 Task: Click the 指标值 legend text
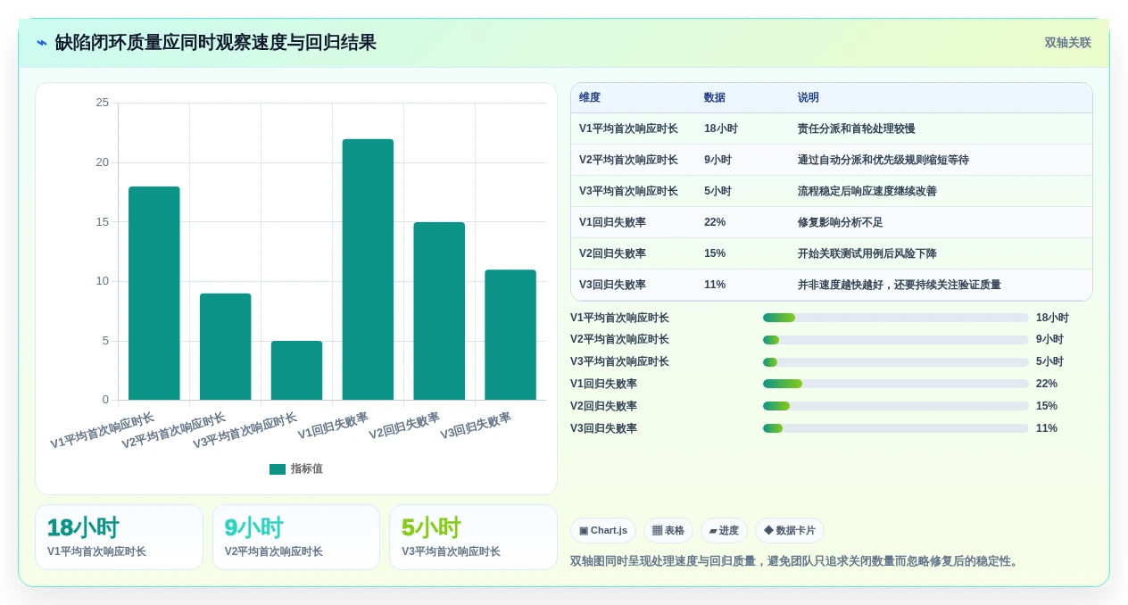click(307, 469)
